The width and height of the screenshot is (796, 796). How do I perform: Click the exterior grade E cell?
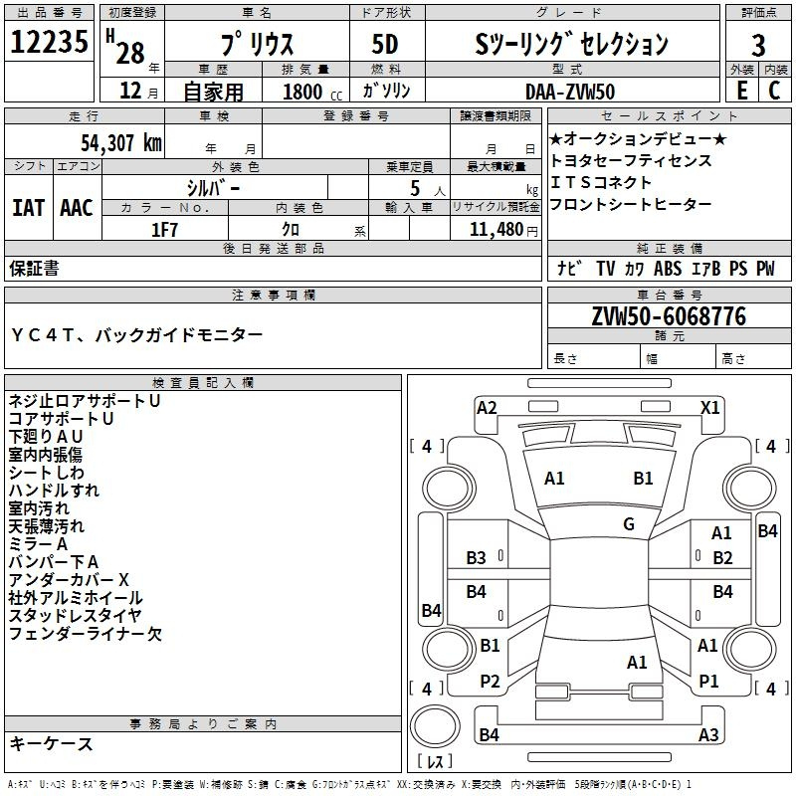tap(742, 91)
